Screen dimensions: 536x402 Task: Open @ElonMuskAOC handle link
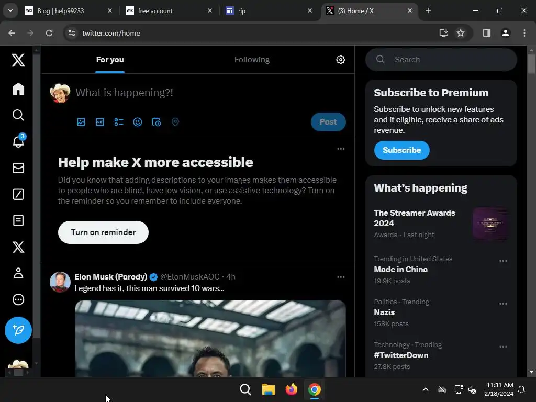tap(189, 276)
